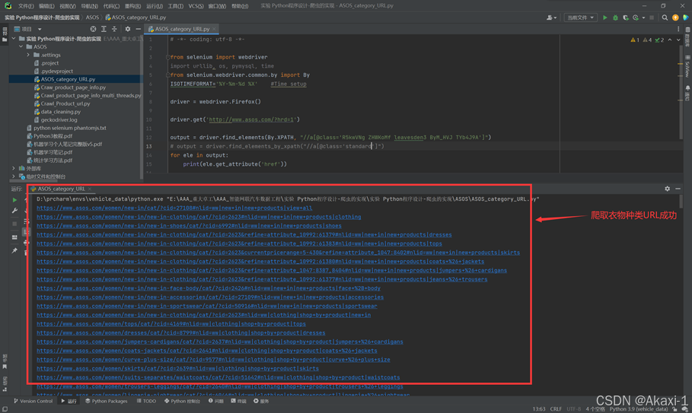
Task: Open the first asos URL ending view+all
Action: tap(174, 208)
